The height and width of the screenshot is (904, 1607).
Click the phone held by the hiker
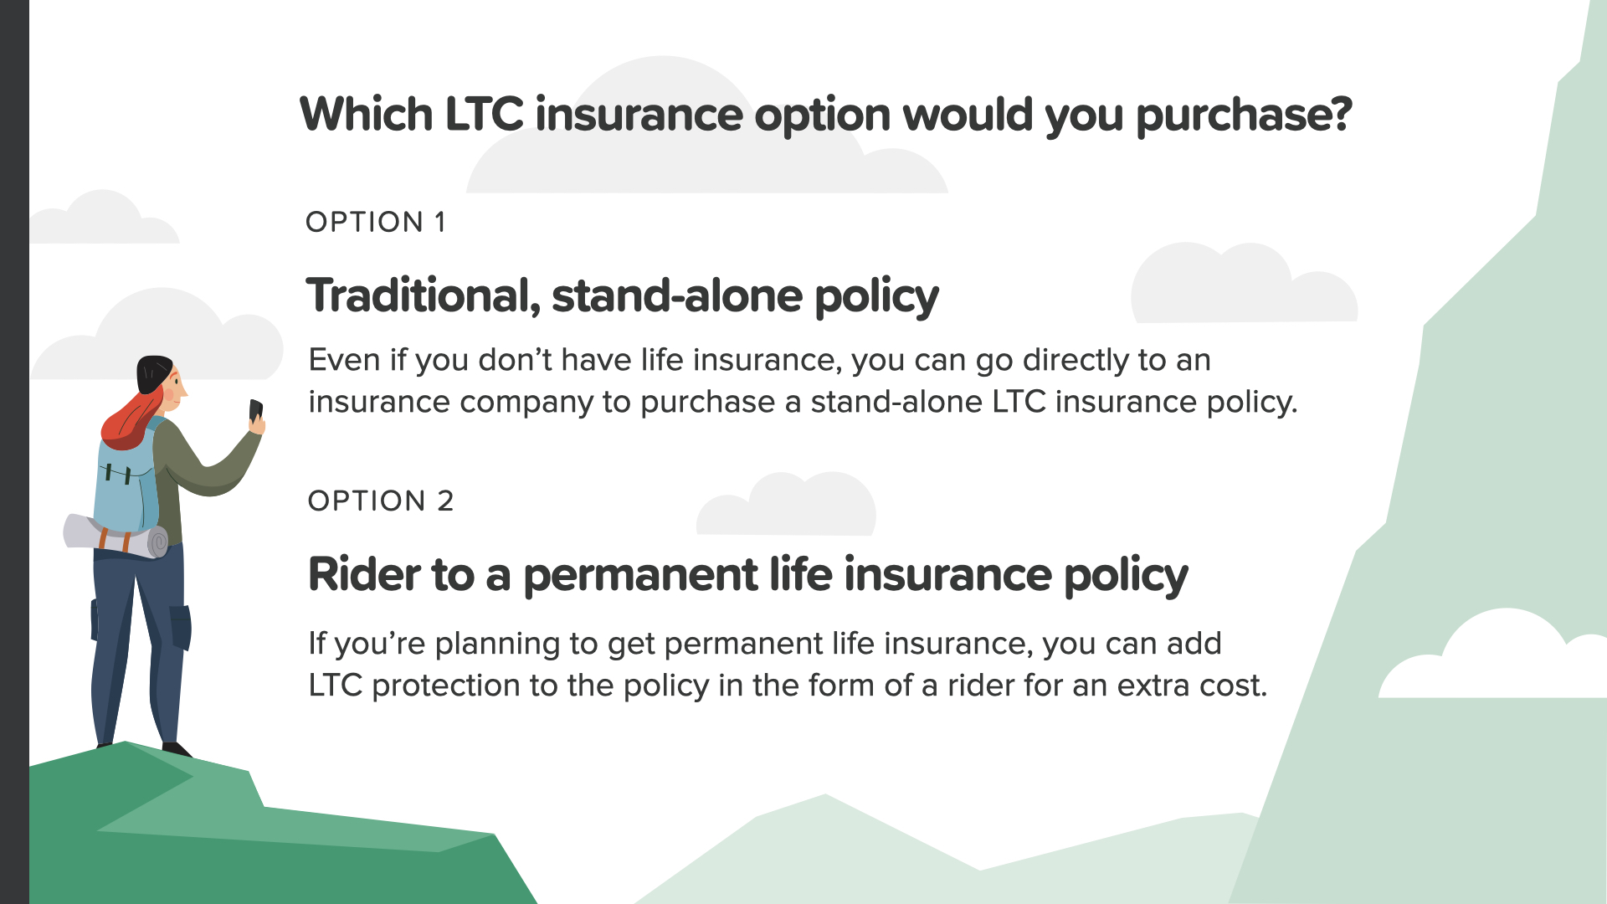click(255, 410)
